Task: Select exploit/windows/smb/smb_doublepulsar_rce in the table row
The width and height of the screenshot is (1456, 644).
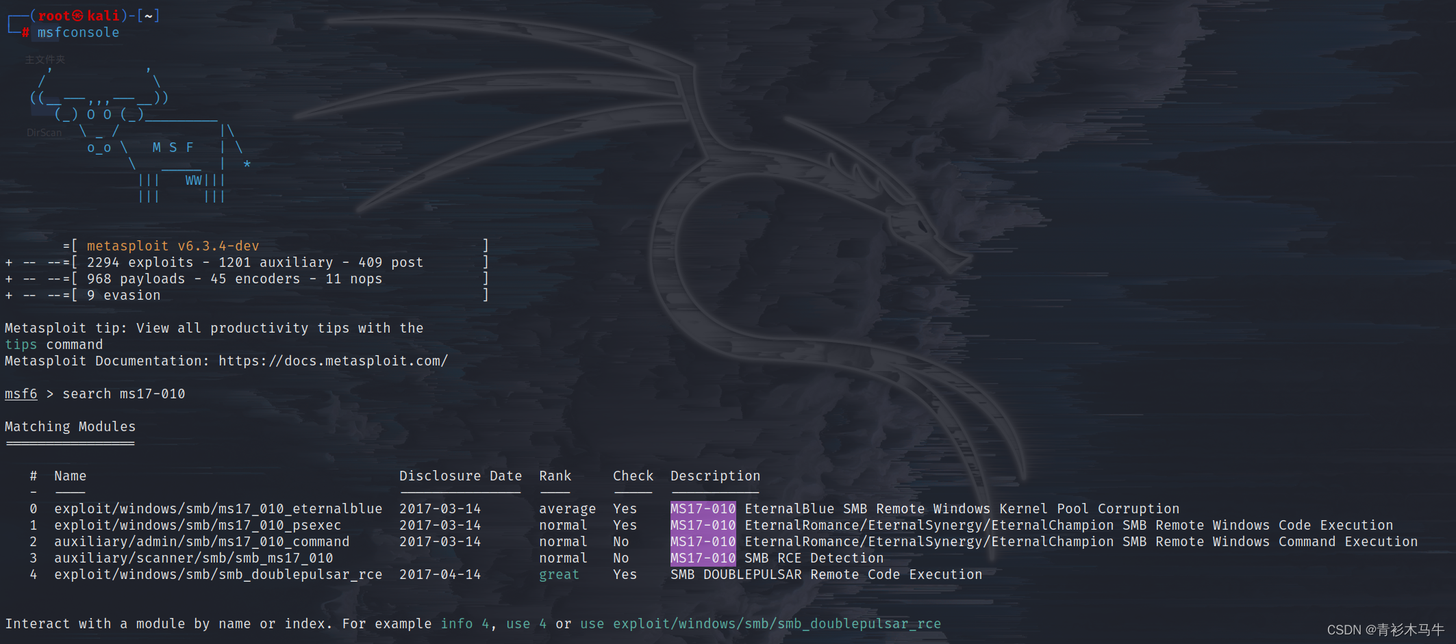Action: coord(218,574)
